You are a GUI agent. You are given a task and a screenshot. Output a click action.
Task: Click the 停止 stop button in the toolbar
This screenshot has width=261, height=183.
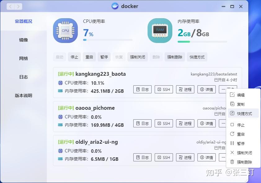pyautogui.click(x=74, y=57)
